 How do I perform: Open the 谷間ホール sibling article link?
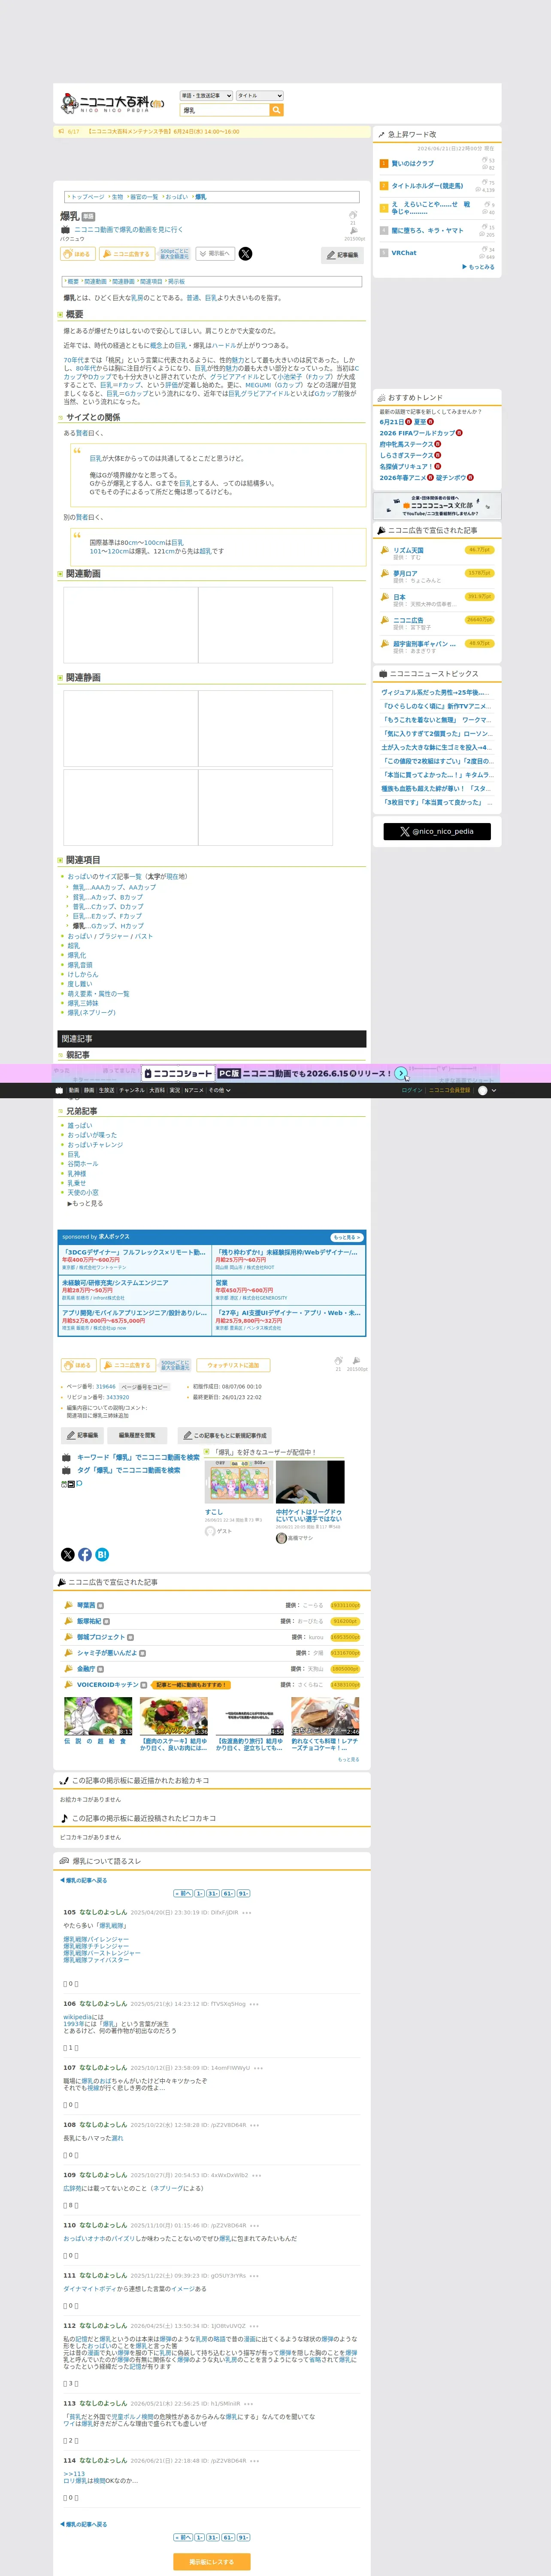point(83,1164)
